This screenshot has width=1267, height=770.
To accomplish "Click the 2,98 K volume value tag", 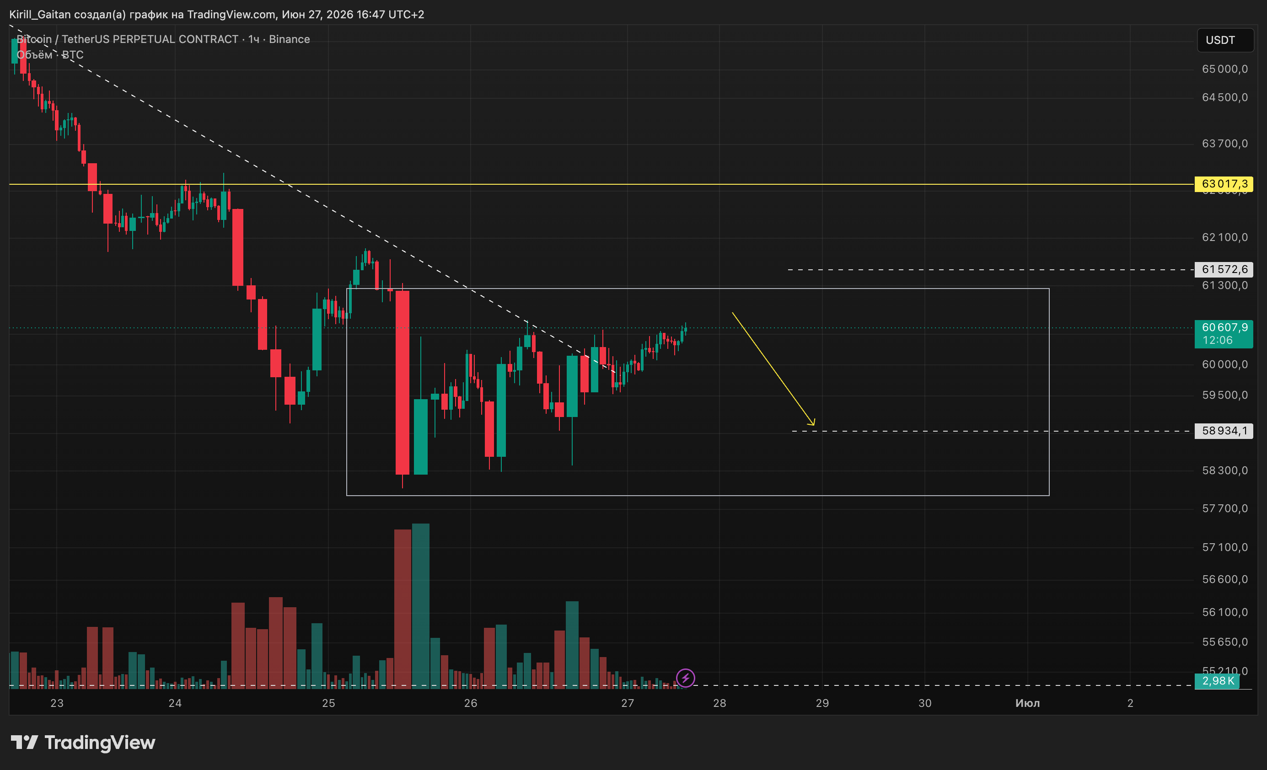I will 1217,681.
